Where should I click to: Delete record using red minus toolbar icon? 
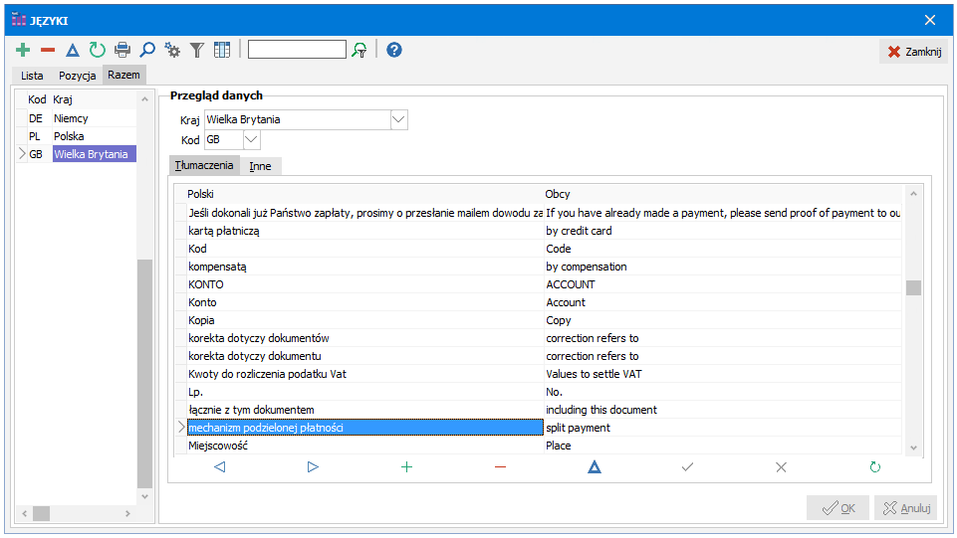click(x=48, y=50)
